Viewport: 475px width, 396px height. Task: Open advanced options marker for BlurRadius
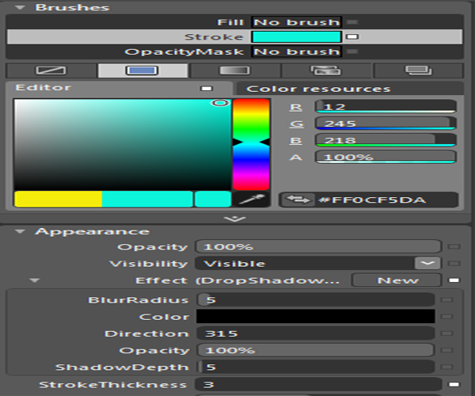pyautogui.click(x=446, y=300)
